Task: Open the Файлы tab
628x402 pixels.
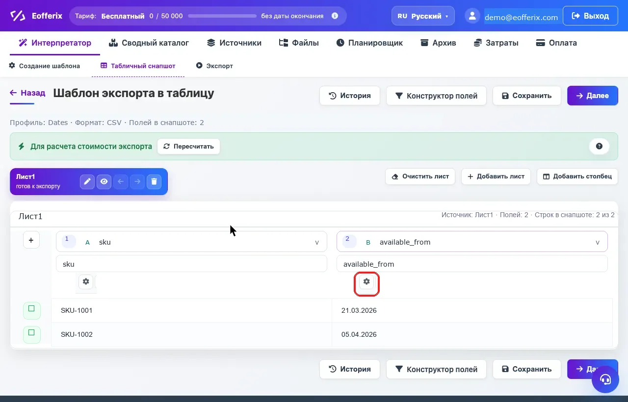Action: pos(299,43)
